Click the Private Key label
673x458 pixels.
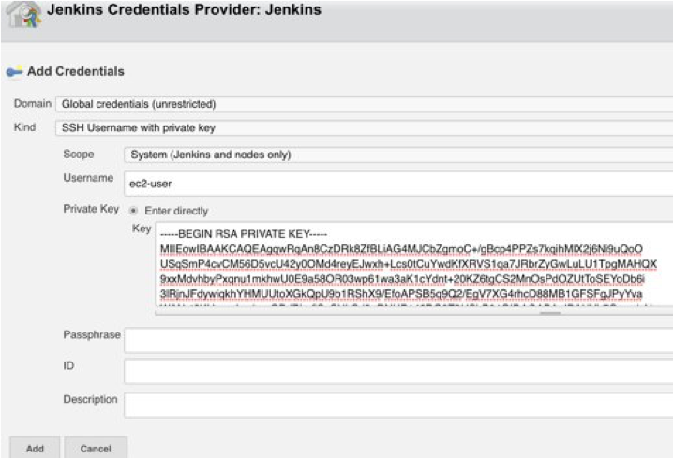(91, 209)
